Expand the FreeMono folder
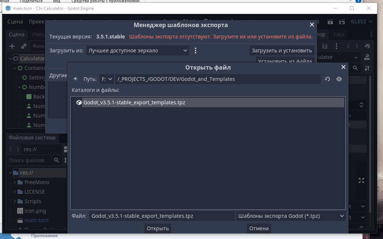Screen dimensions: 383x239 (x=15, y=182)
